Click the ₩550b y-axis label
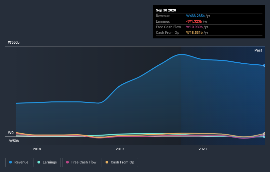This screenshot has height=172, width=270. 13,42
